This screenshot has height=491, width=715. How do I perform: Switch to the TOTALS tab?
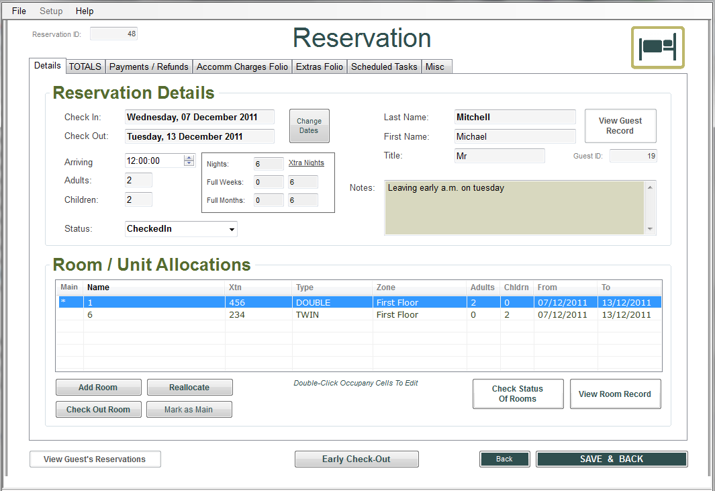pos(85,66)
